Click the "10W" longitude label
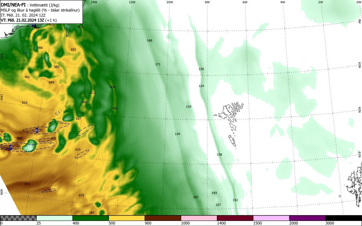The width and height of the screenshot is (362, 226). point(170,2)
